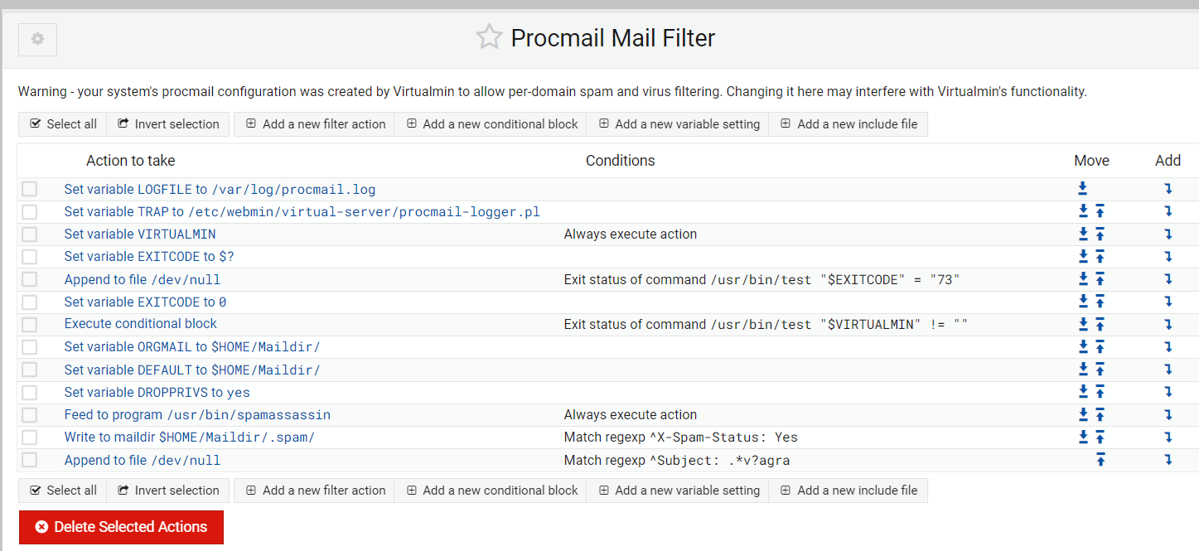Screen dimensions: 1199x551
Task: Click top Invert selection button
Action: click(x=168, y=124)
